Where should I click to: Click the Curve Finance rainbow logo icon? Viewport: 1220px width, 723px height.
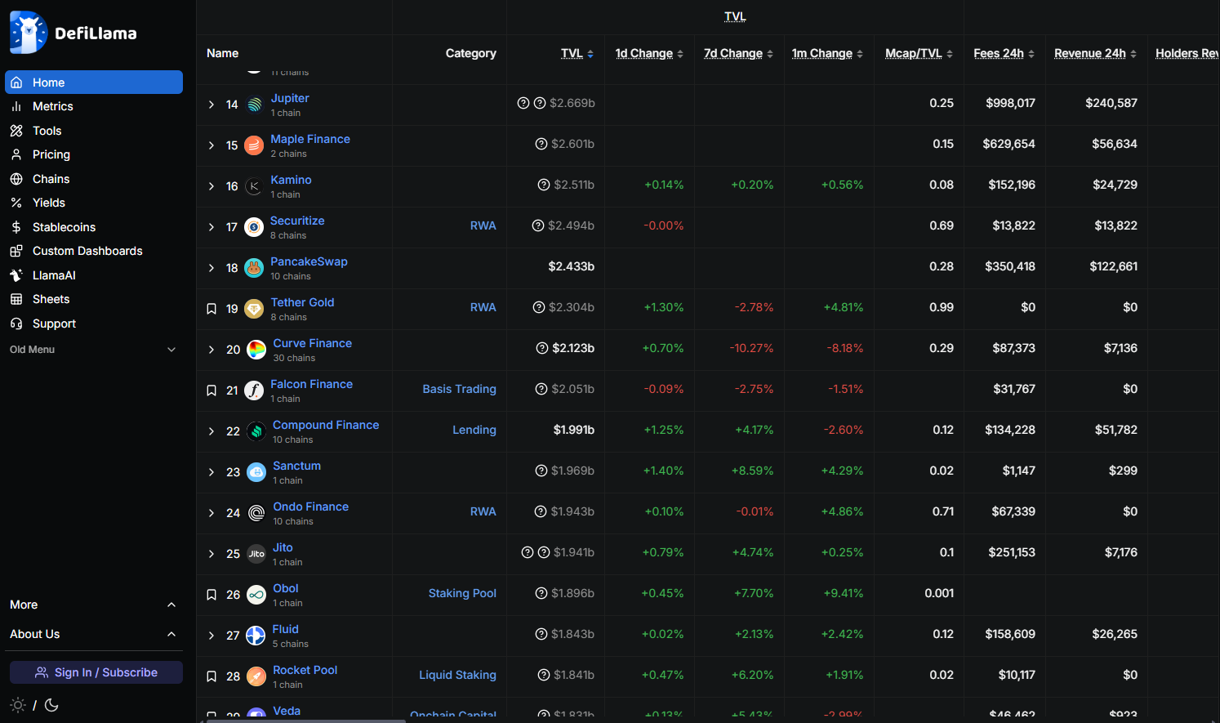[x=256, y=350]
